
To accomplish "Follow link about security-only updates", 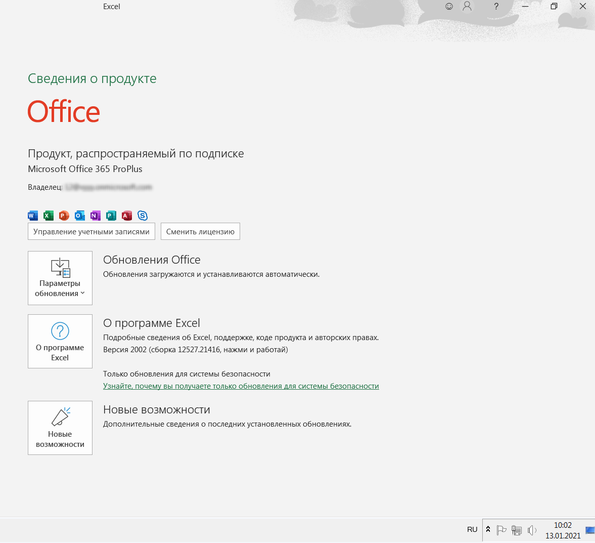I will coord(241,386).
